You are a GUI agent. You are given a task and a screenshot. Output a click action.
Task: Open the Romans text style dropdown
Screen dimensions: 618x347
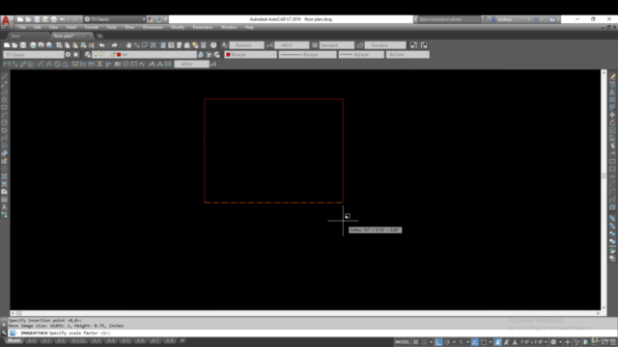coord(247,45)
